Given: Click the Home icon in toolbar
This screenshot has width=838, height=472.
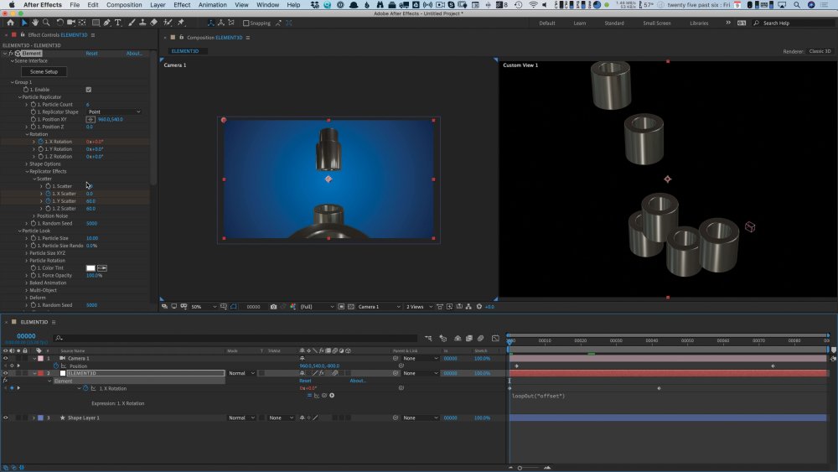Looking at the screenshot, I should point(10,23).
